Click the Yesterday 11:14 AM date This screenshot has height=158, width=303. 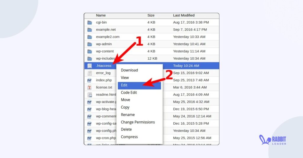(189, 51)
